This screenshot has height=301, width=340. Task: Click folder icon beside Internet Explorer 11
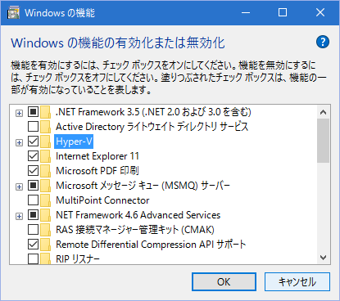click(x=45, y=156)
